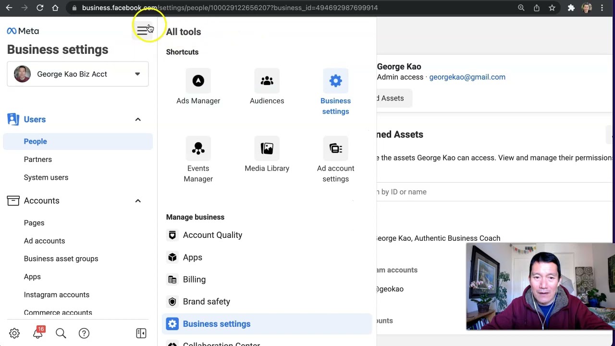Open Apps under Accounts in sidebar
Viewport: 615px width, 346px height.
pyautogui.click(x=32, y=277)
